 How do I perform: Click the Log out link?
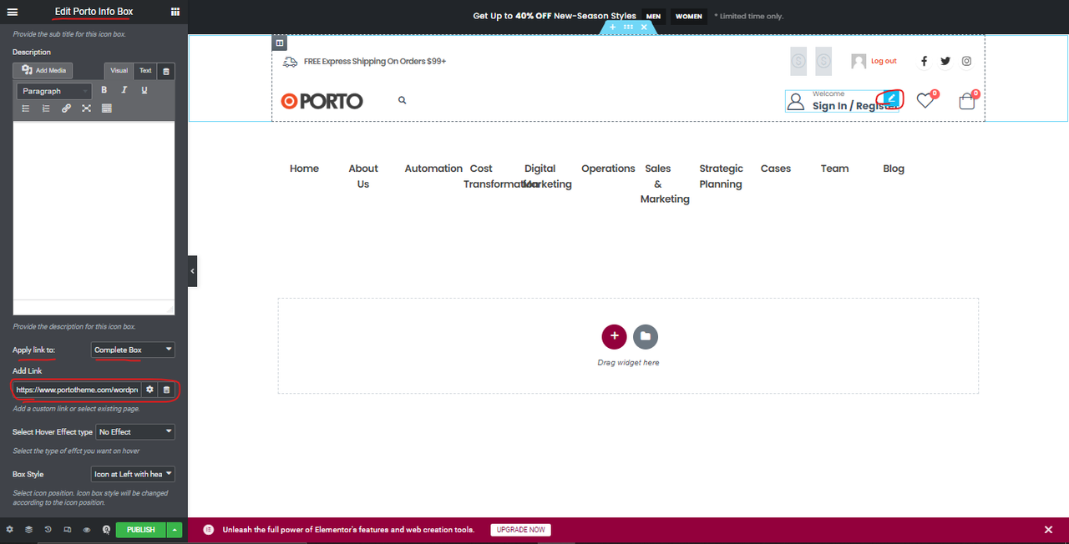click(x=884, y=61)
